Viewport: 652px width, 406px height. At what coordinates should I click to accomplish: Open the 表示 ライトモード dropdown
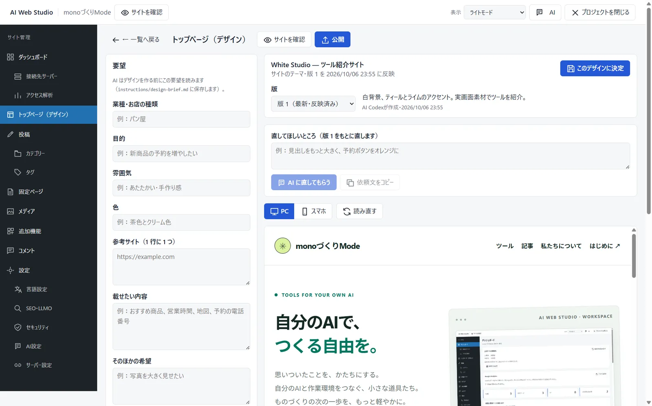495,12
